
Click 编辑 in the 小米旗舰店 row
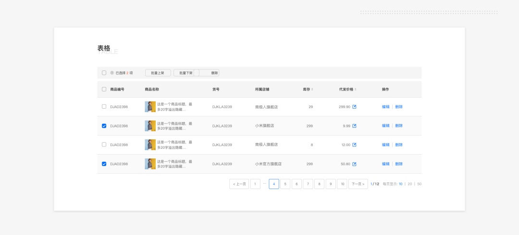tap(385, 126)
